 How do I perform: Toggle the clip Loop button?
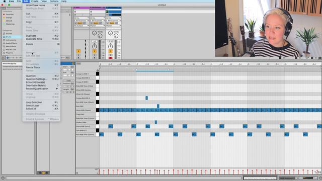[x=68, y=81]
